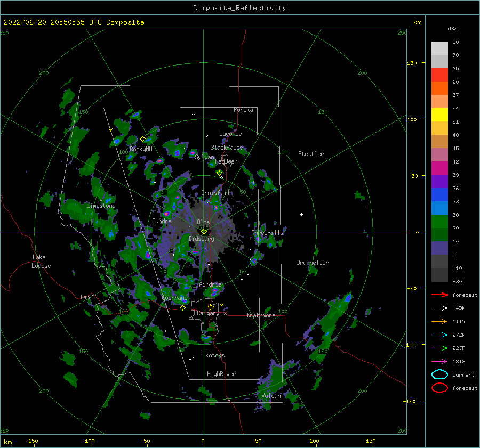The image size is (480, 448).
Task: Click the Sylvan label
Action: point(204,157)
